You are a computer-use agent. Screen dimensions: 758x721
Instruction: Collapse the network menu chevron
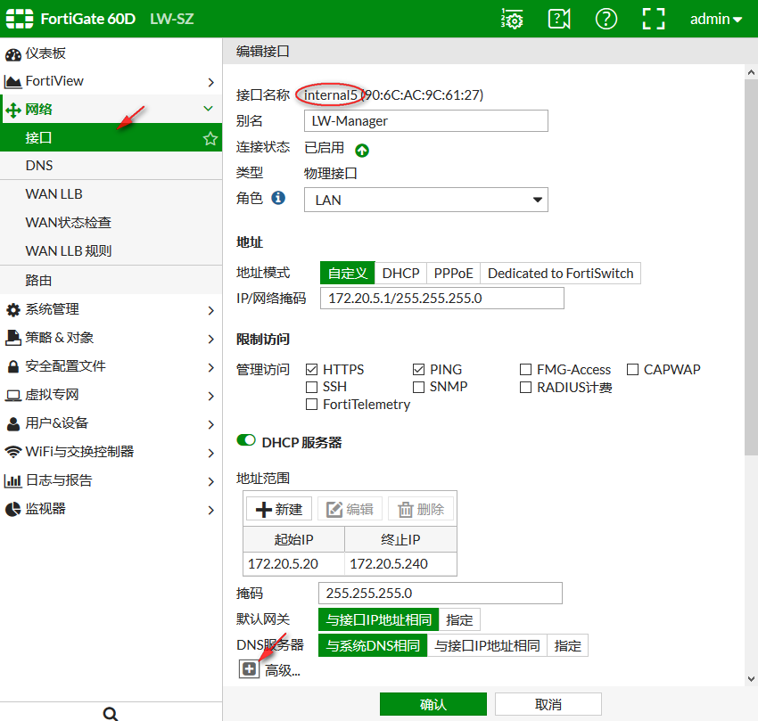point(209,109)
